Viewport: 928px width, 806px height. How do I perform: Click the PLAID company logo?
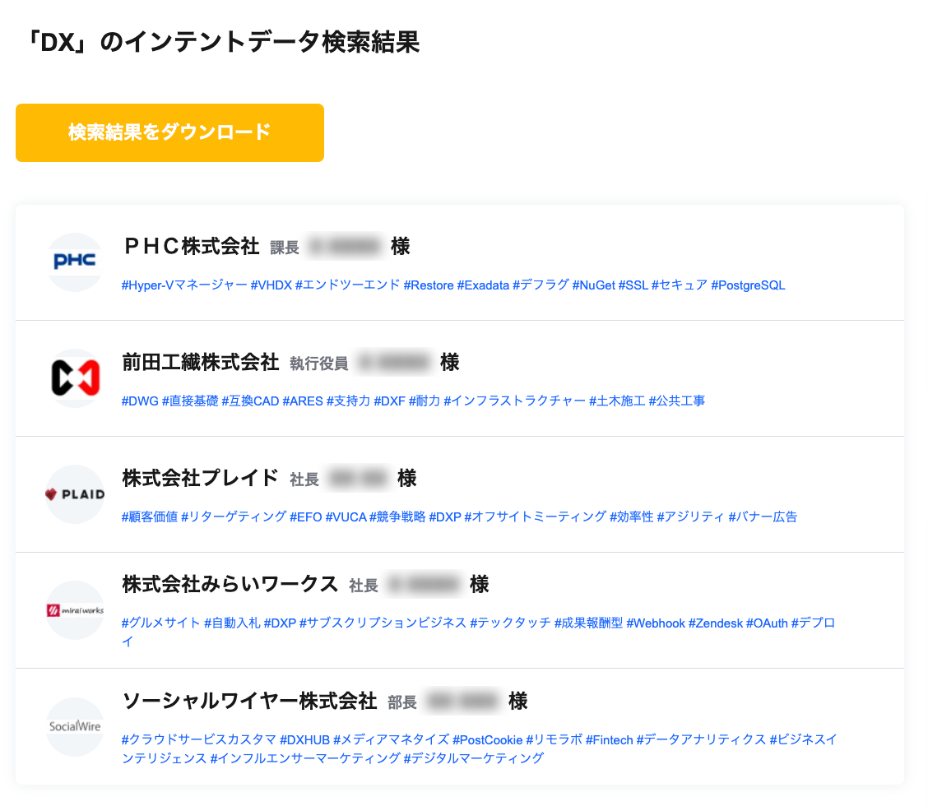coord(75,494)
